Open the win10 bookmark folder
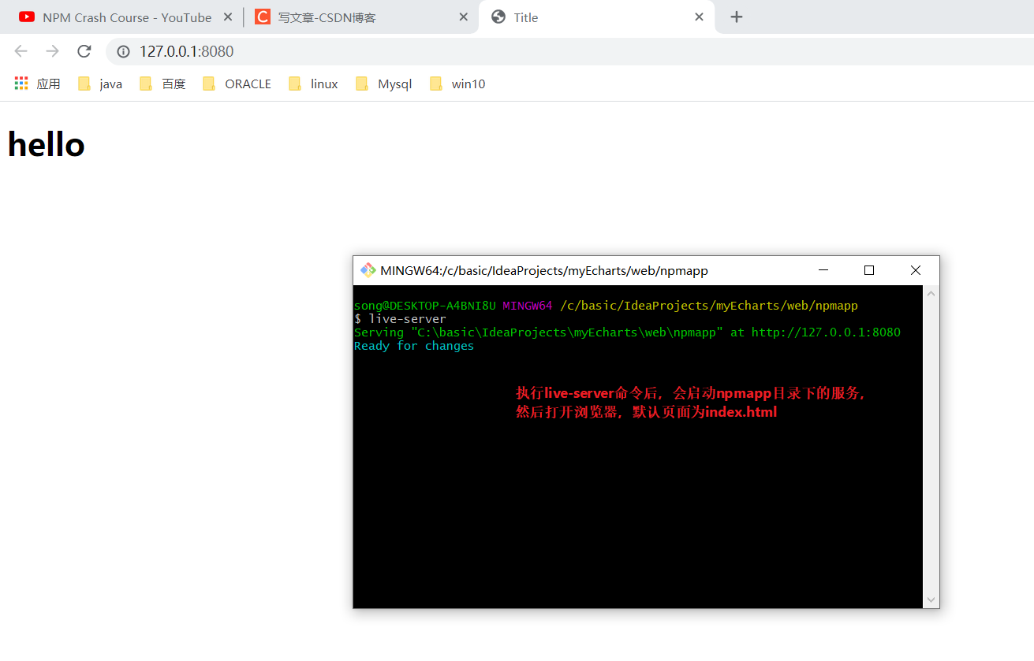This screenshot has height=661, width=1034. coord(457,84)
